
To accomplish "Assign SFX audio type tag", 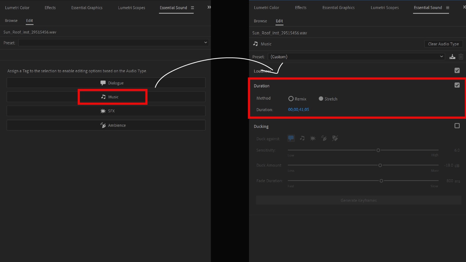I will coord(106,111).
